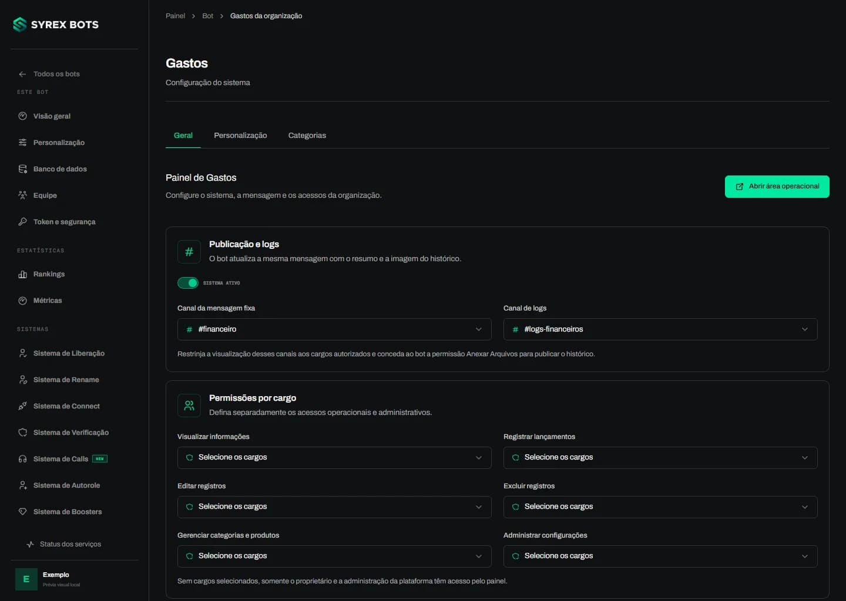Click the Exemplo avatar with letter E

click(26, 579)
